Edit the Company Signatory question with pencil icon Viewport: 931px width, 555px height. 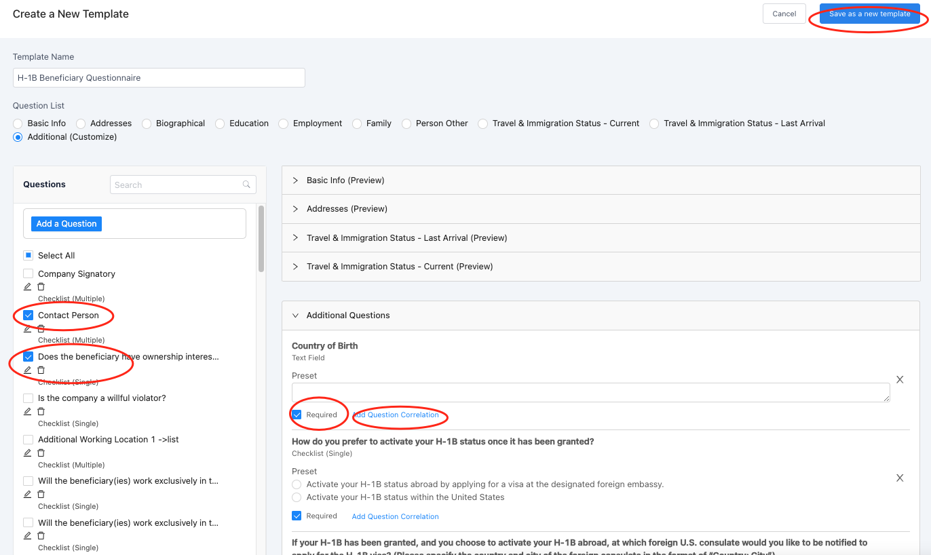pos(28,287)
